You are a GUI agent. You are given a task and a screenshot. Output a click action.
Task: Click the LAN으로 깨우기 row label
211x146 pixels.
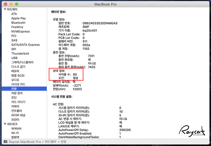coord(69,126)
